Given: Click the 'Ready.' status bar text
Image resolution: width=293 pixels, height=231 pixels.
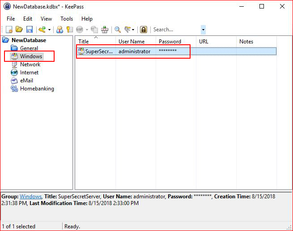Looking at the screenshot, I should [x=72, y=227].
